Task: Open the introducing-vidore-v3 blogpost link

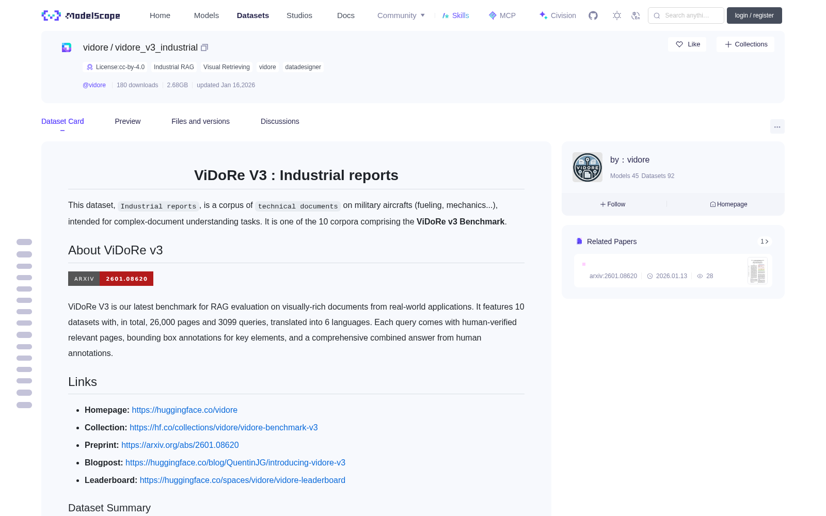Action: [235, 462]
